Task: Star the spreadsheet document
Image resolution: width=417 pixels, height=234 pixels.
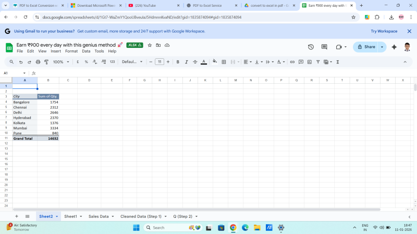Action: pyautogui.click(x=150, y=45)
